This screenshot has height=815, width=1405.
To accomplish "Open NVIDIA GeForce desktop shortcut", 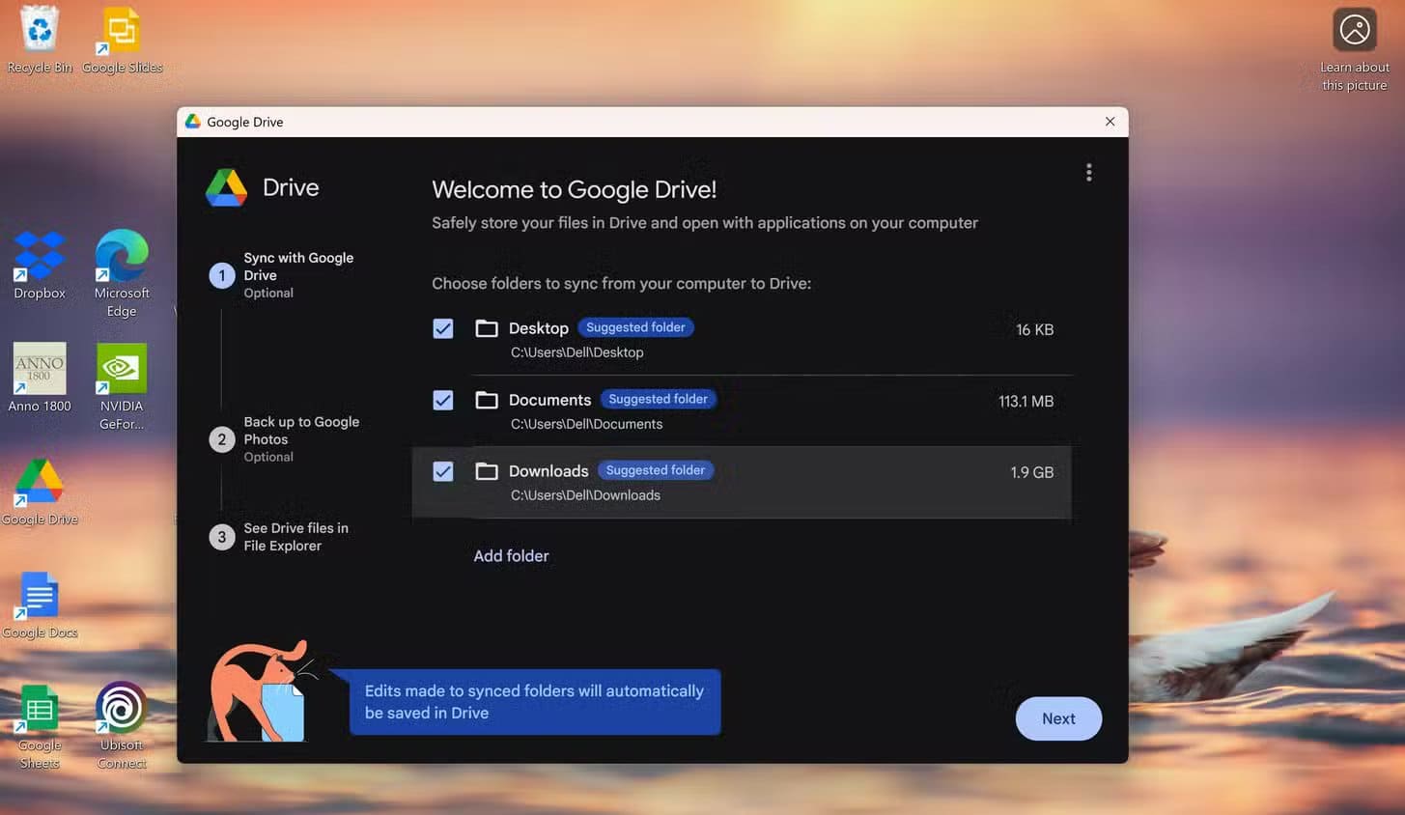I will tap(122, 370).
